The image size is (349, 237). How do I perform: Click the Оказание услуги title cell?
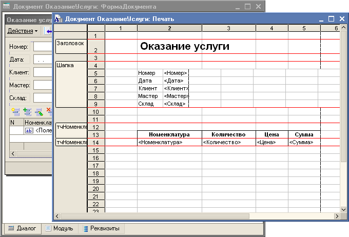tap(185, 47)
